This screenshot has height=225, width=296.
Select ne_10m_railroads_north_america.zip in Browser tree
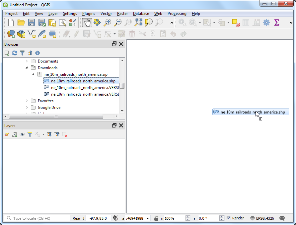click(x=76, y=74)
